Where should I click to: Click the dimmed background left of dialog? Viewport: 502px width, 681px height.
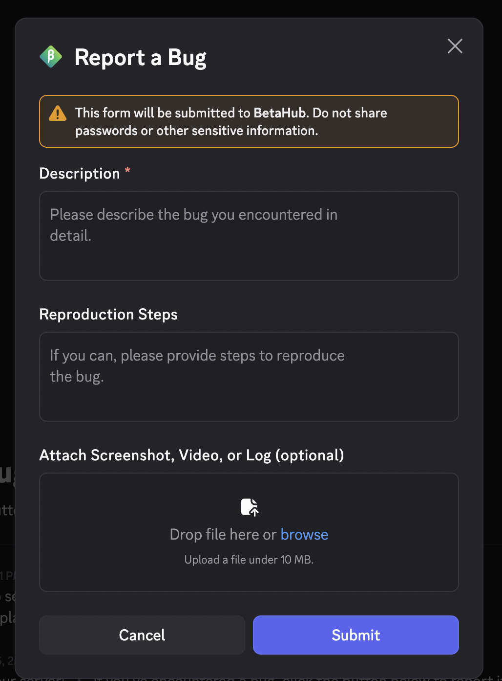tap(7, 294)
